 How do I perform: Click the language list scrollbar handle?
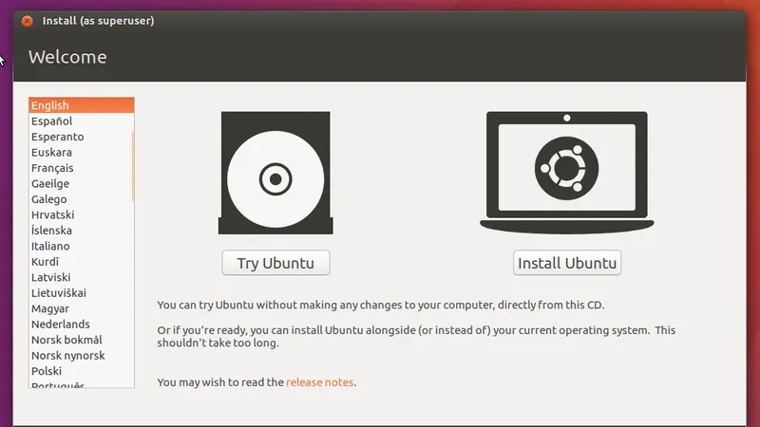click(x=133, y=165)
